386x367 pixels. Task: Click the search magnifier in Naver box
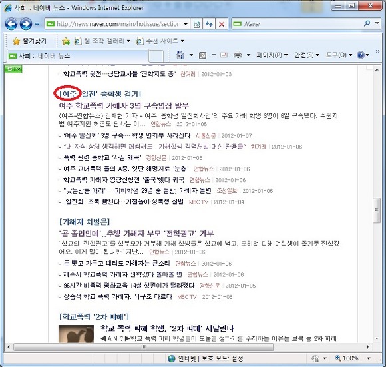pyautogui.click(x=367, y=24)
